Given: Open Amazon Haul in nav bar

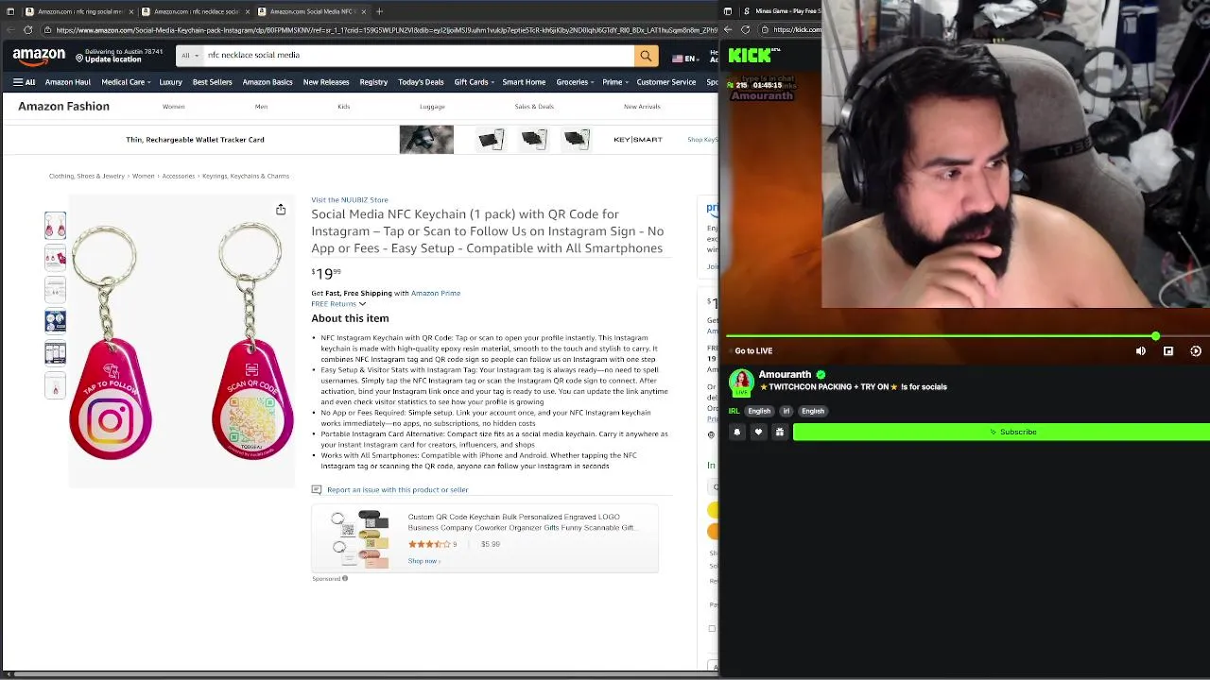Looking at the screenshot, I should tap(68, 82).
